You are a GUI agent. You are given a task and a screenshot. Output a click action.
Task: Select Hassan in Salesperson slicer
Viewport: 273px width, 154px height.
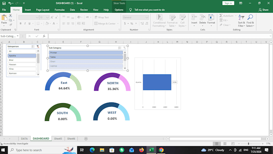tap(22, 64)
